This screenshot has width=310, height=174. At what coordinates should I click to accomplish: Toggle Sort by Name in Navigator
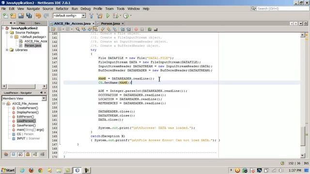(35, 154)
